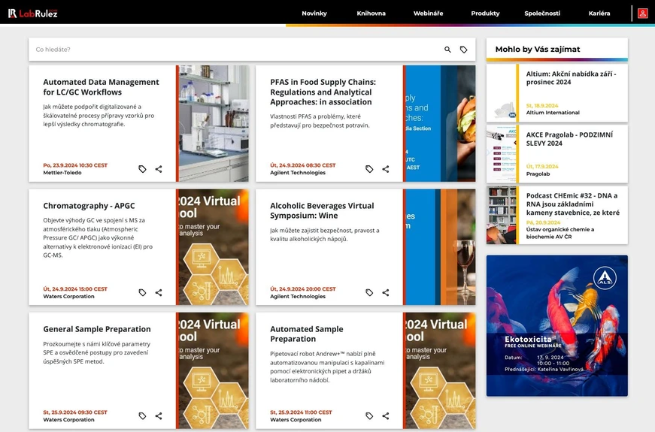Image resolution: width=655 pixels, height=432 pixels.
Task: Click the LabRulez logo
Action: click(x=32, y=14)
